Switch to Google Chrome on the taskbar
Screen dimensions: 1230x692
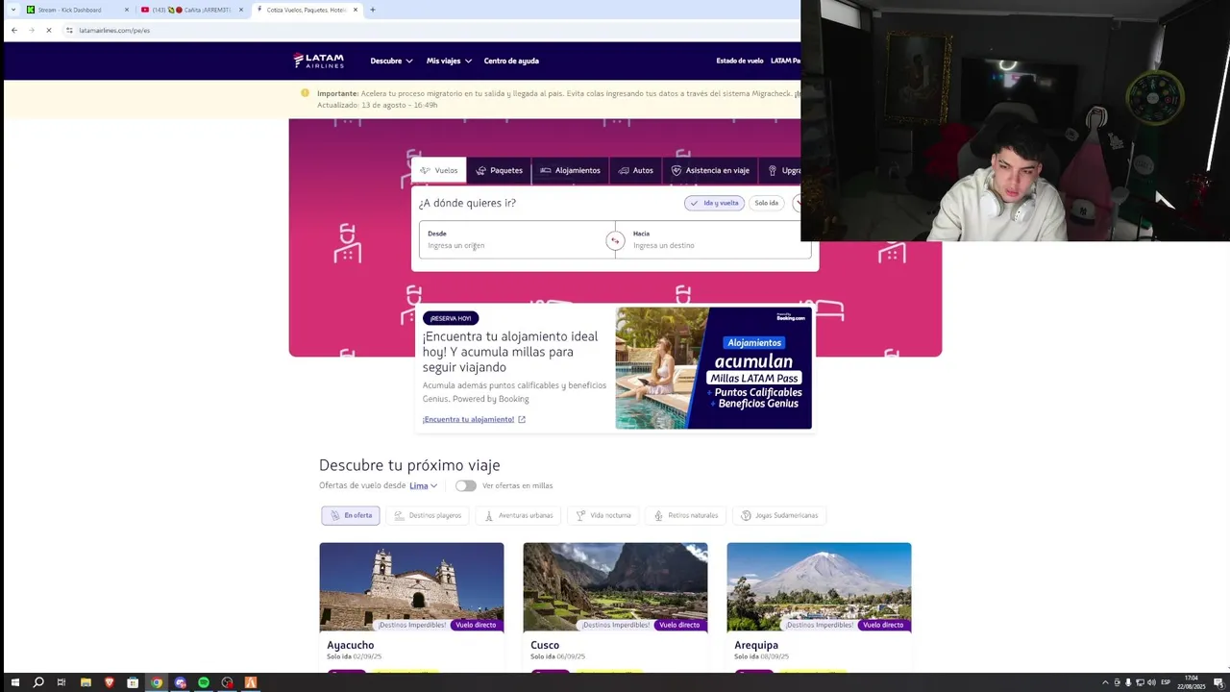point(157,682)
